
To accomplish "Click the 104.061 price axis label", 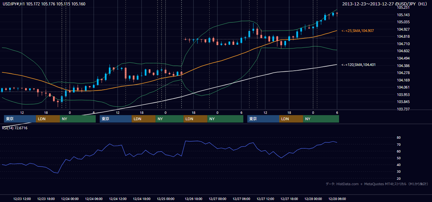I will click(403, 87).
